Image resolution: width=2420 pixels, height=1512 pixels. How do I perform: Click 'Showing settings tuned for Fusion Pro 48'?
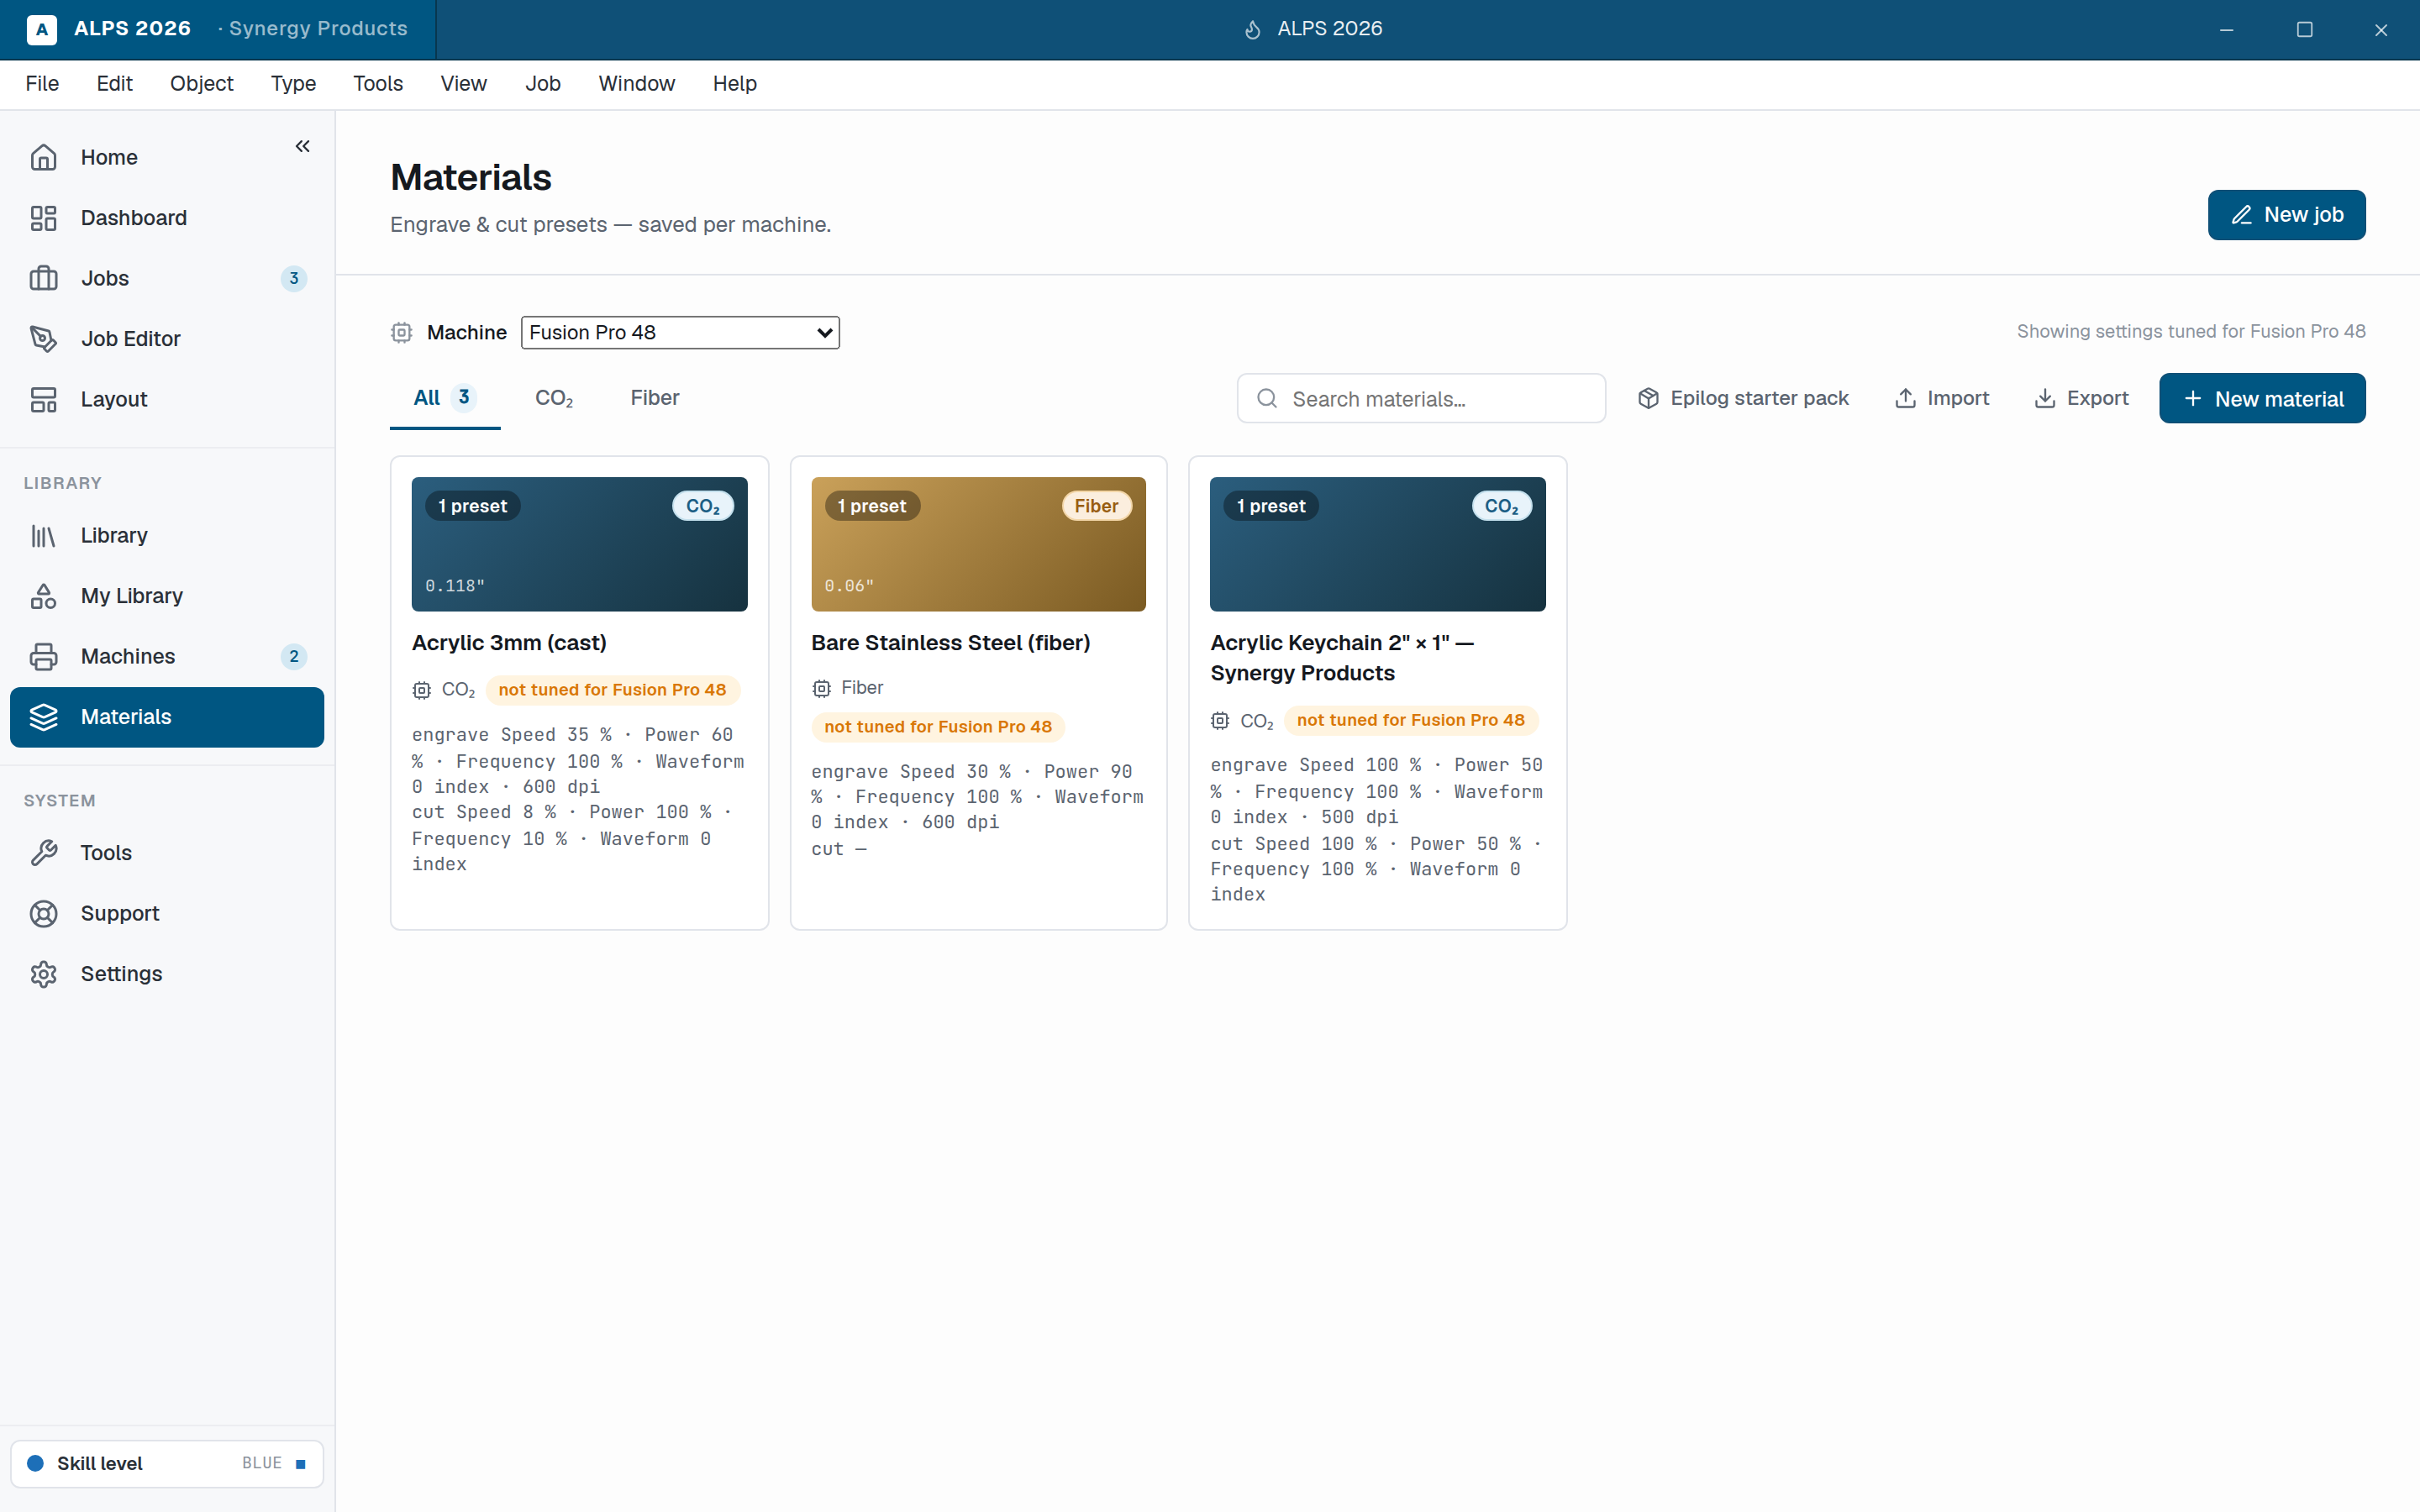click(x=2191, y=331)
